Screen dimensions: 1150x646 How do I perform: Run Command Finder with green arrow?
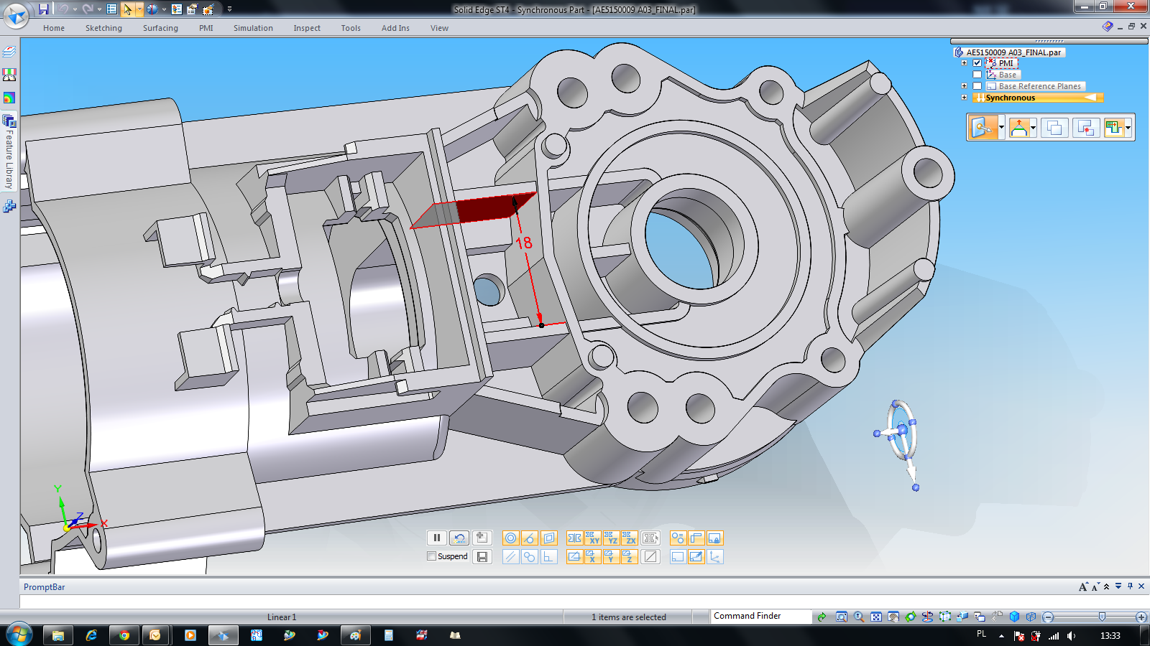point(822,617)
